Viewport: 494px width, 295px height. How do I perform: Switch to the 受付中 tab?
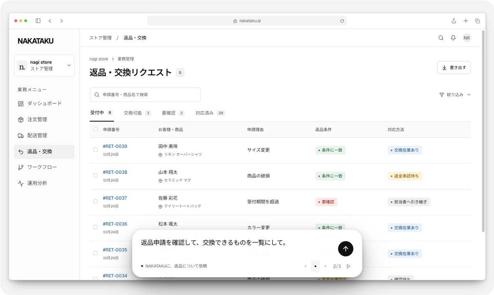pyautogui.click(x=102, y=113)
